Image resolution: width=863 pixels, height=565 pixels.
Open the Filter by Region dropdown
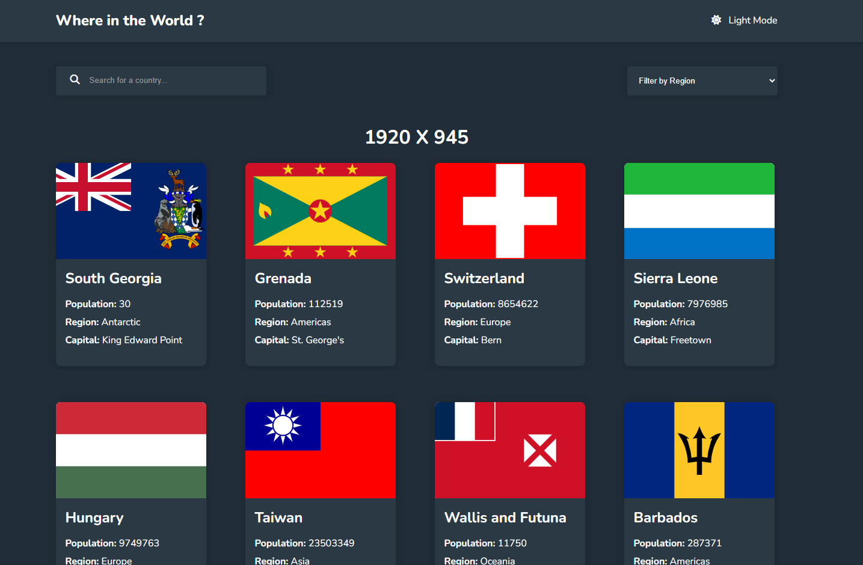click(x=702, y=81)
